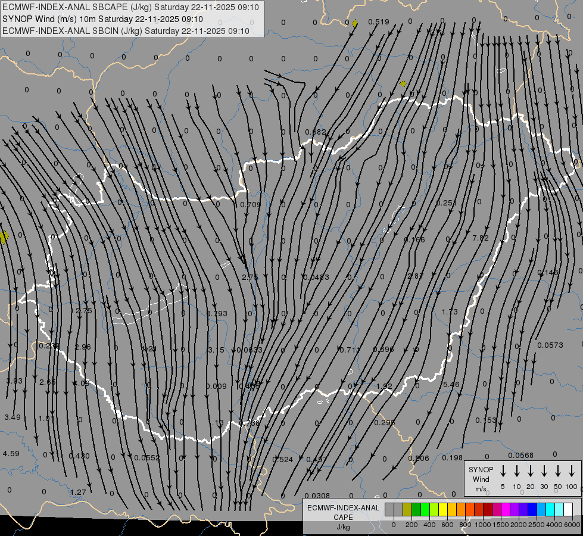Click the 0.0308 value on the map
583x536 pixels.
[317, 496]
